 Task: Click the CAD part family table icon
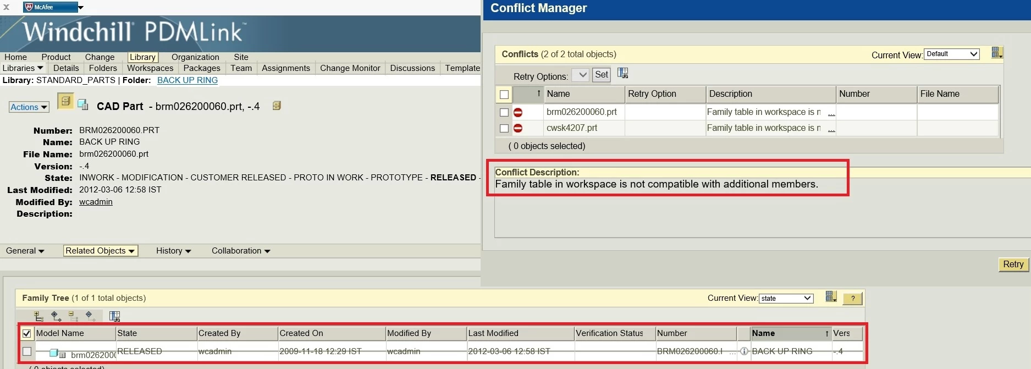[83, 104]
